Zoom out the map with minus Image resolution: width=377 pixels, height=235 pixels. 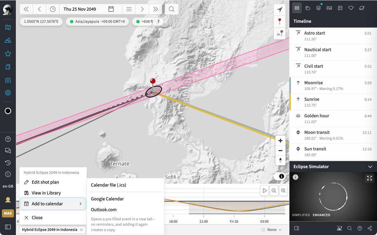point(281,151)
